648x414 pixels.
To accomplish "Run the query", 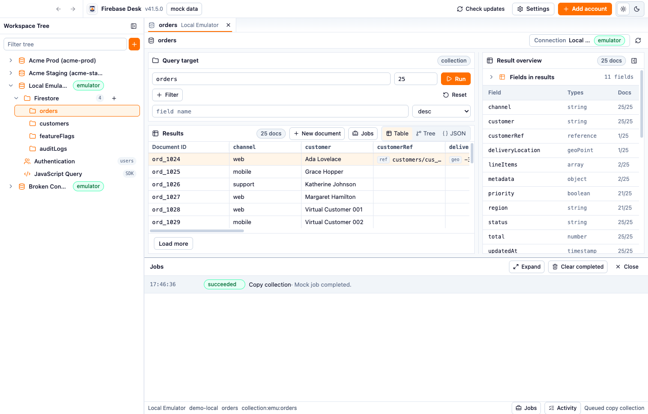I will pyautogui.click(x=456, y=79).
